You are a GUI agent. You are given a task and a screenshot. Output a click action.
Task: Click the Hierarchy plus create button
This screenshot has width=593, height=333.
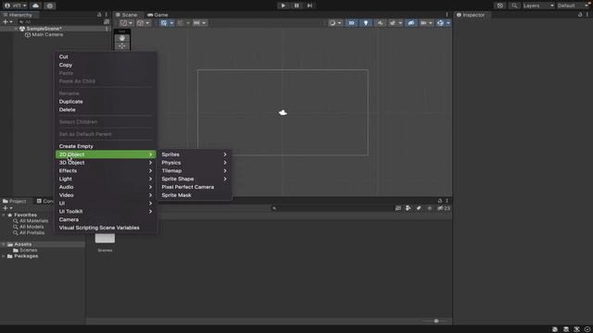(7, 22)
